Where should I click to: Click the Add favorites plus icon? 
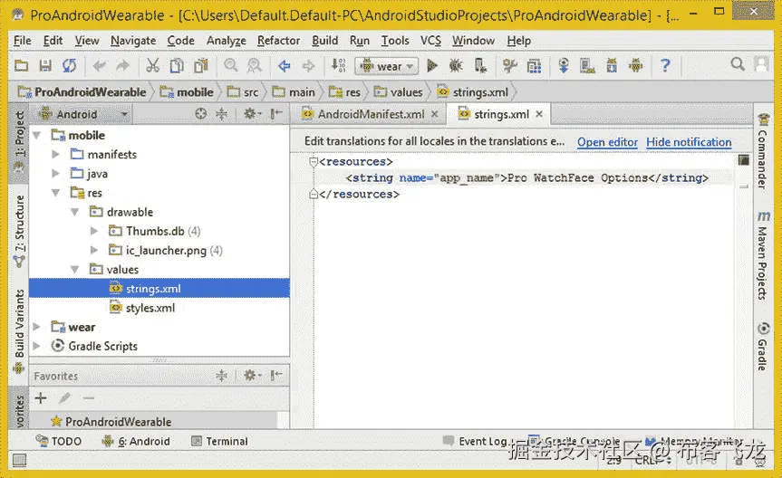pos(41,397)
